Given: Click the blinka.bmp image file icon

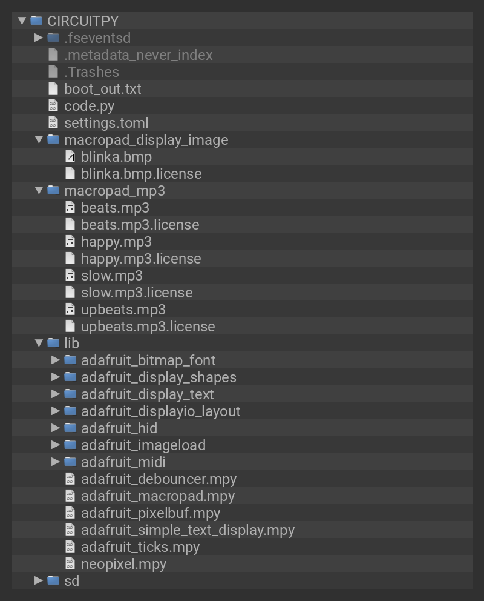Looking at the screenshot, I should (70, 157).
